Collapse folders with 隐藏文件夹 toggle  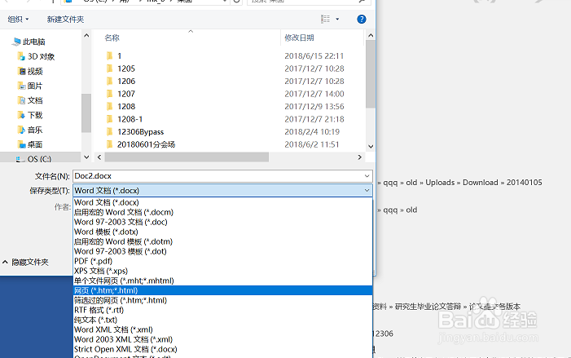click(25, 262)
